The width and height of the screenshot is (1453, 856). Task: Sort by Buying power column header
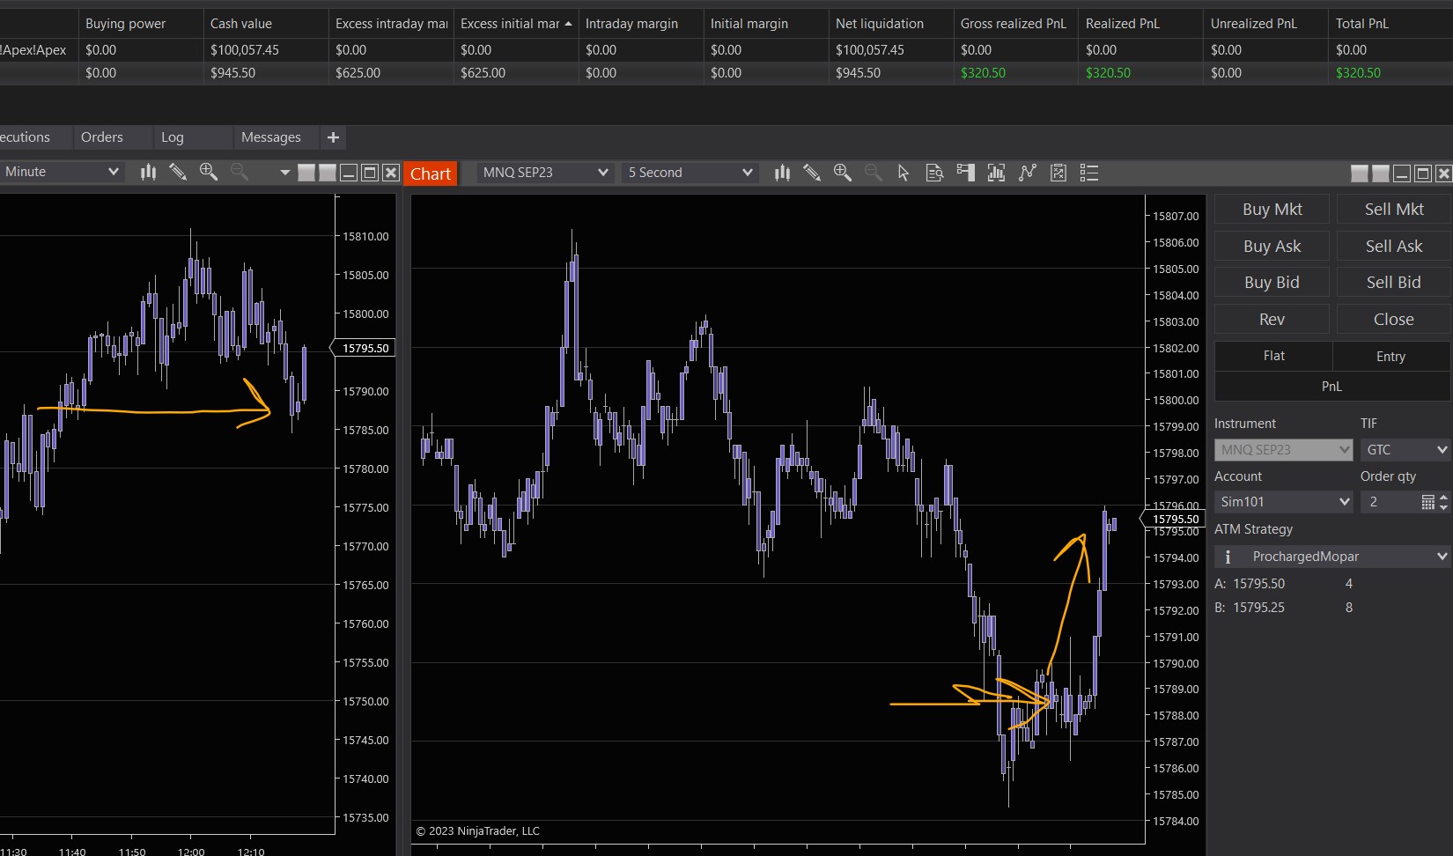pyautogui.click(x=141, y=24)
